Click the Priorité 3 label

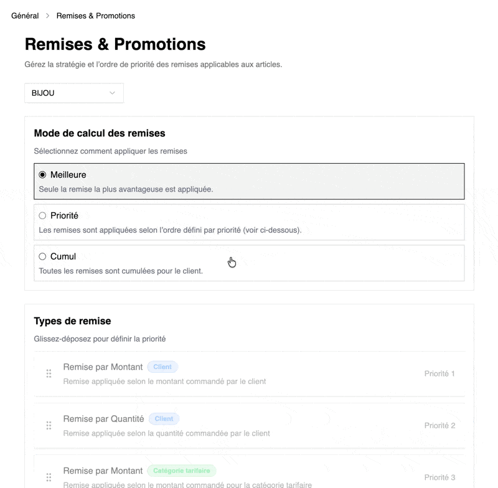[x=439, y=477]
